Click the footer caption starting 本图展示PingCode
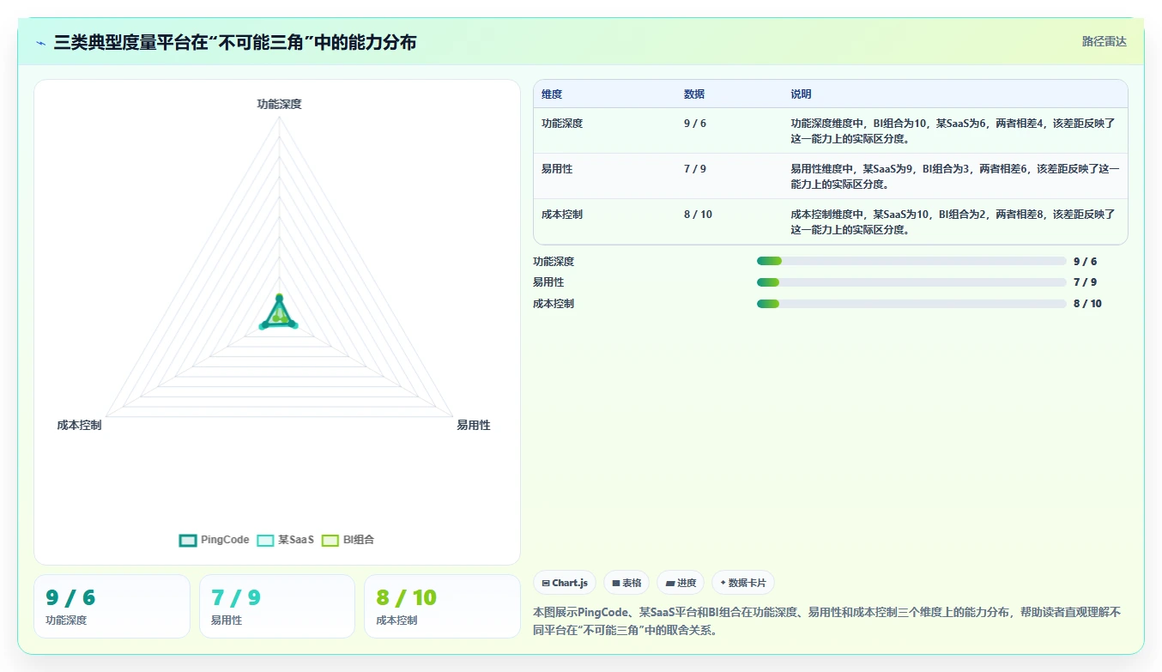This screenshot has height=672, width=1162. pos(827,621)
